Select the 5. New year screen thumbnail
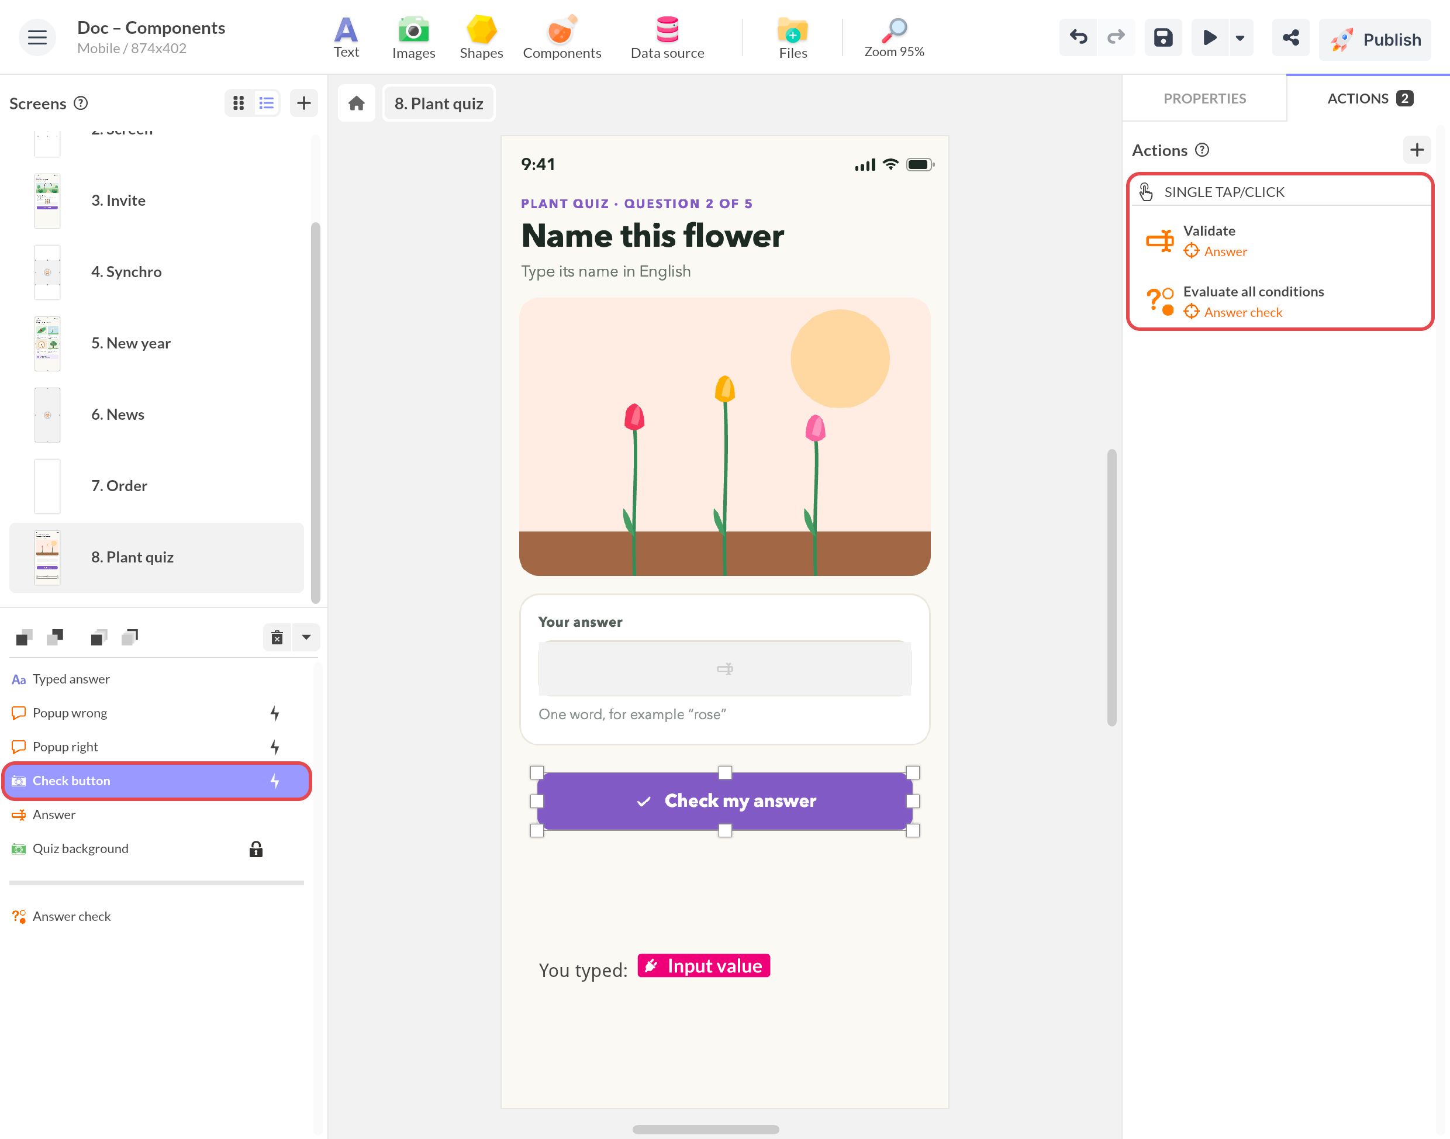 (47, 343)
